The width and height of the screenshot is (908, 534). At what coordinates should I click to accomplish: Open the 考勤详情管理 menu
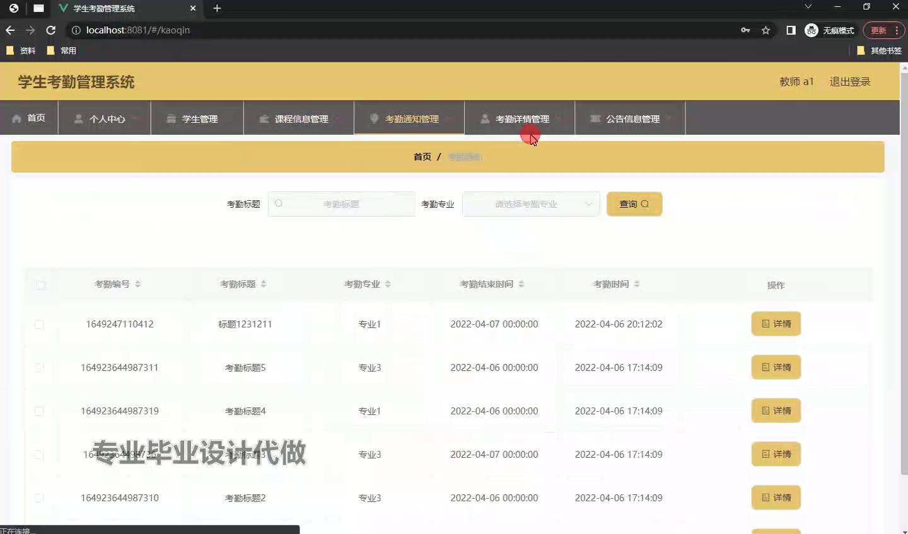pos(520,118)
